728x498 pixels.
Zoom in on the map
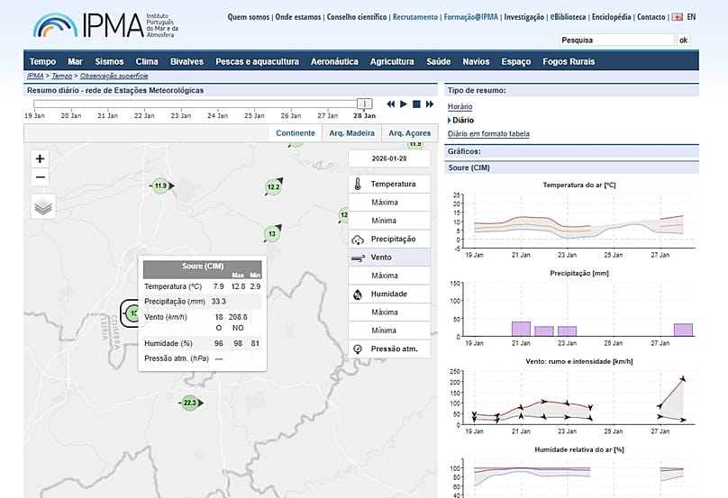(40, 158)
